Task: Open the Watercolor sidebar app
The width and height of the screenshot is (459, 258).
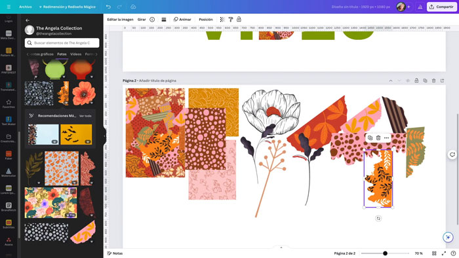Action: (9, 172)
